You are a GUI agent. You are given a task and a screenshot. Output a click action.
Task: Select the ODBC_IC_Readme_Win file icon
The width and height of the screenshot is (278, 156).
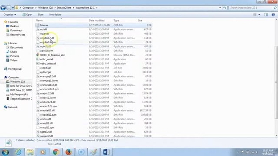38,55
